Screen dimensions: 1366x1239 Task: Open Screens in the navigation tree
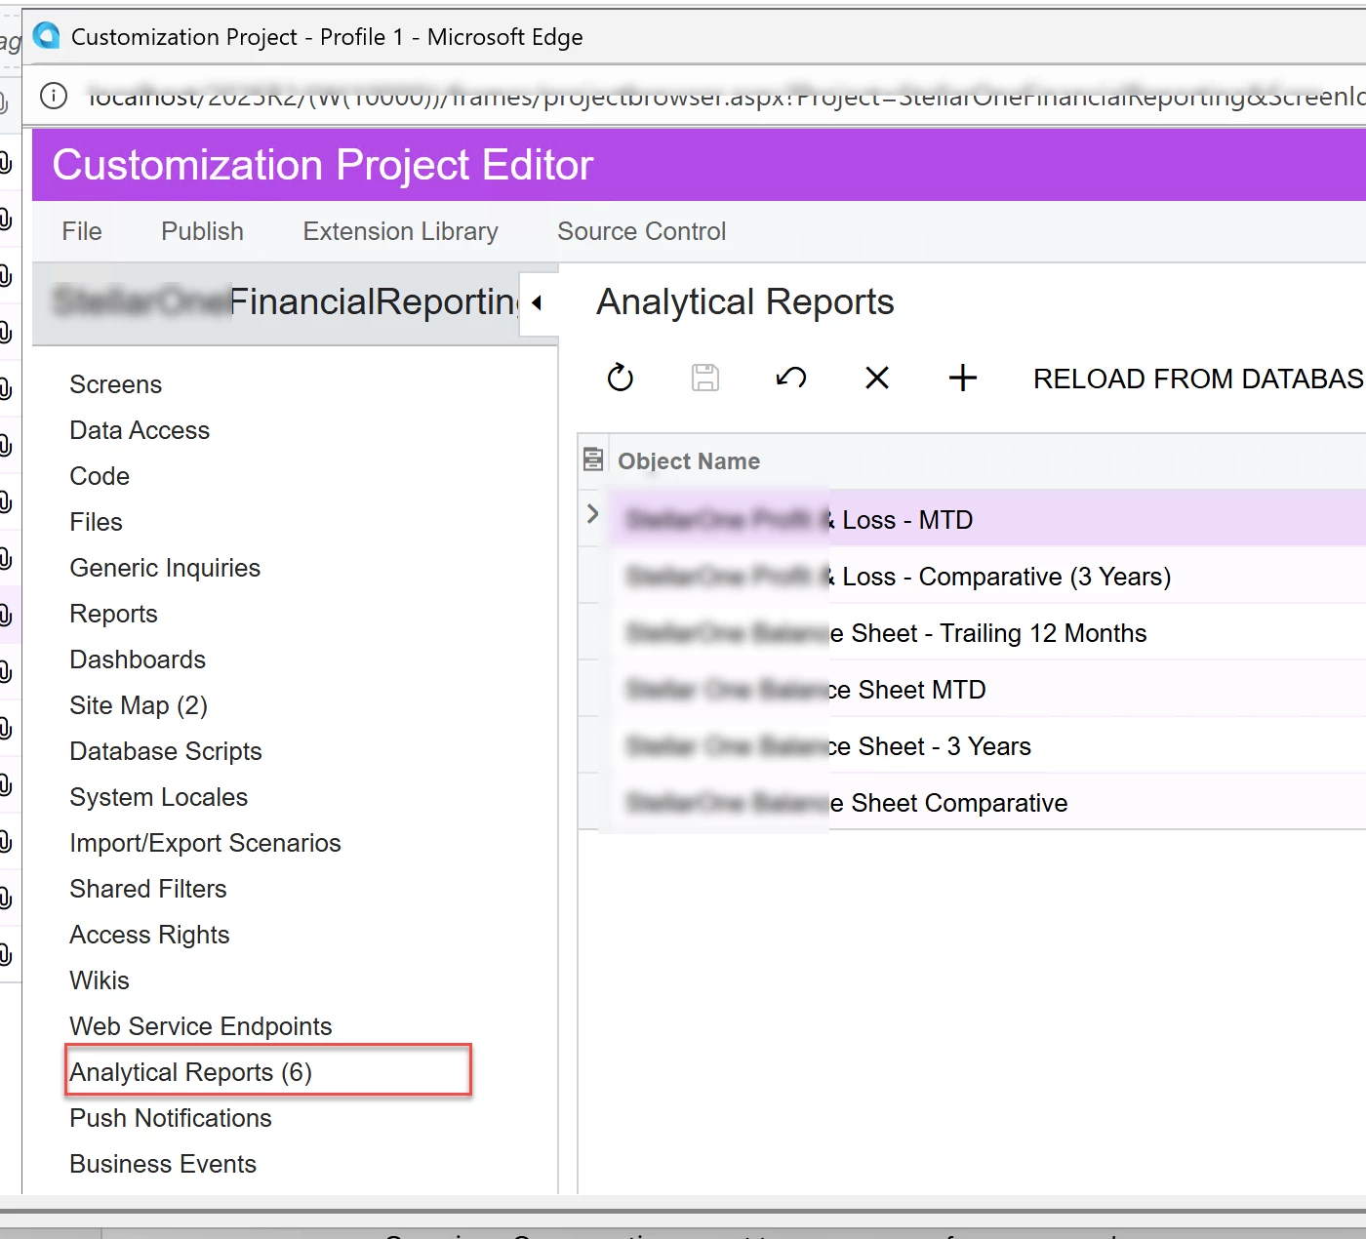tap(115, 384)
